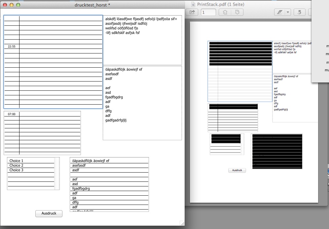Click the first page navigation icon

[225, 12]
